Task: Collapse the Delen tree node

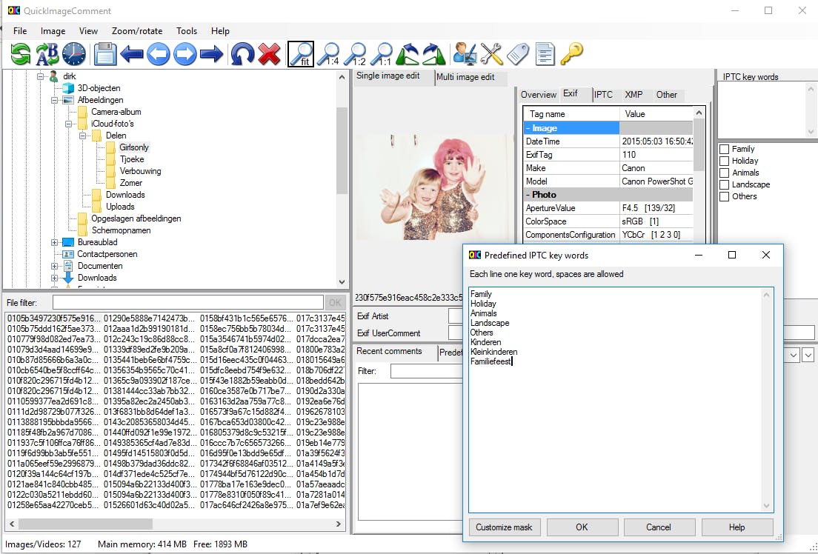Action: tap(82, 136)
